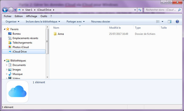Select Musique library
This screenshot has width=184, height=111.
click(17, 74)
